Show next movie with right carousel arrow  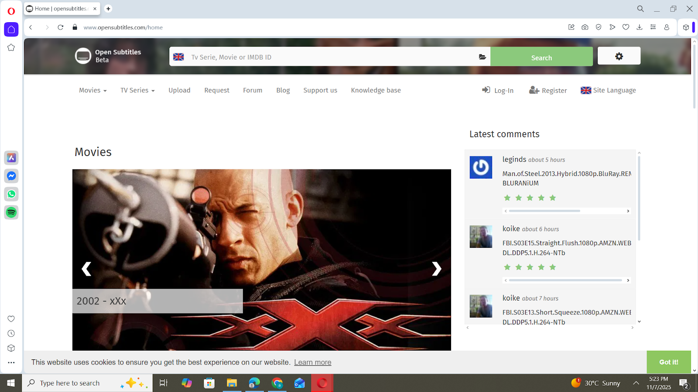436,269
